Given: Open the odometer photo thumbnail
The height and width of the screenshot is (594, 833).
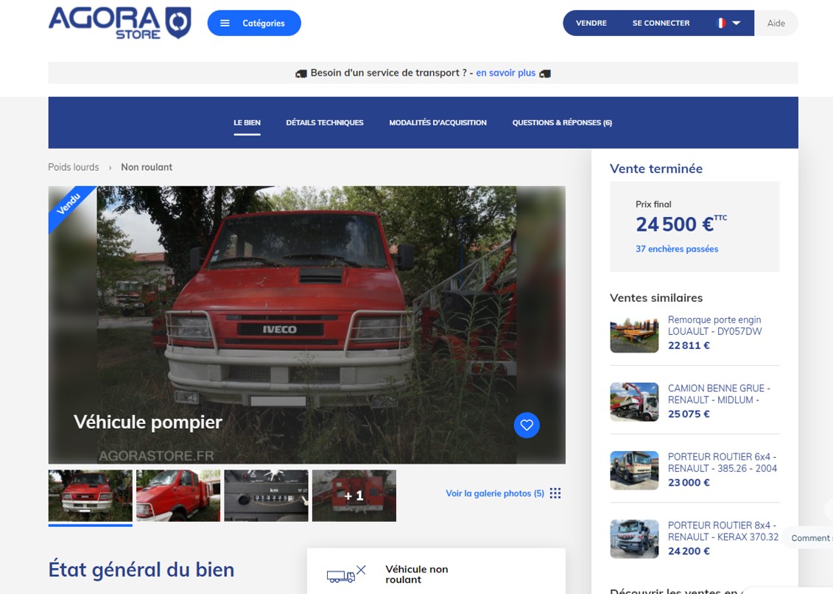Looking at the screenshot, I should click(x=266, y=495).
